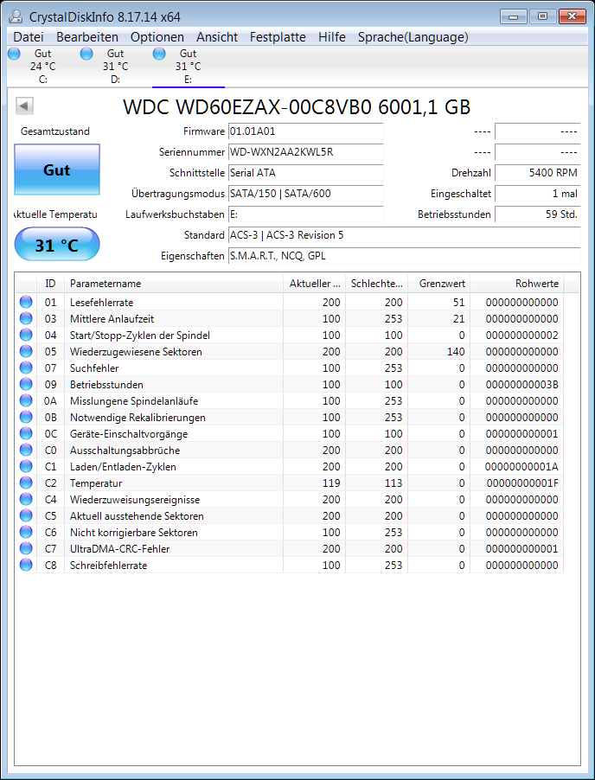595x780 pixels.
Task: Select Grenzwert 140 in Wiederzugewiesene Sektoren row
Action: tap(455, 352)
